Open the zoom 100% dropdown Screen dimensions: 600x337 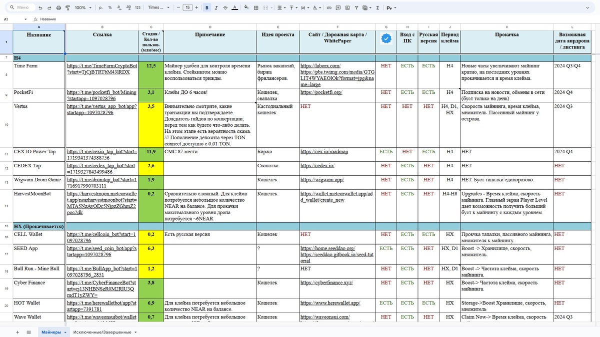83,7
